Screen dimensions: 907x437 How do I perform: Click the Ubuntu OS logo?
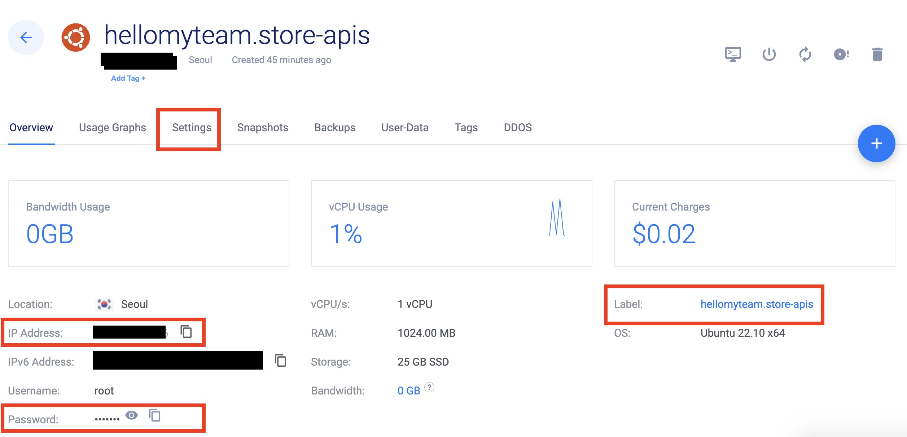pyautogui.click(x=75, y=37)
